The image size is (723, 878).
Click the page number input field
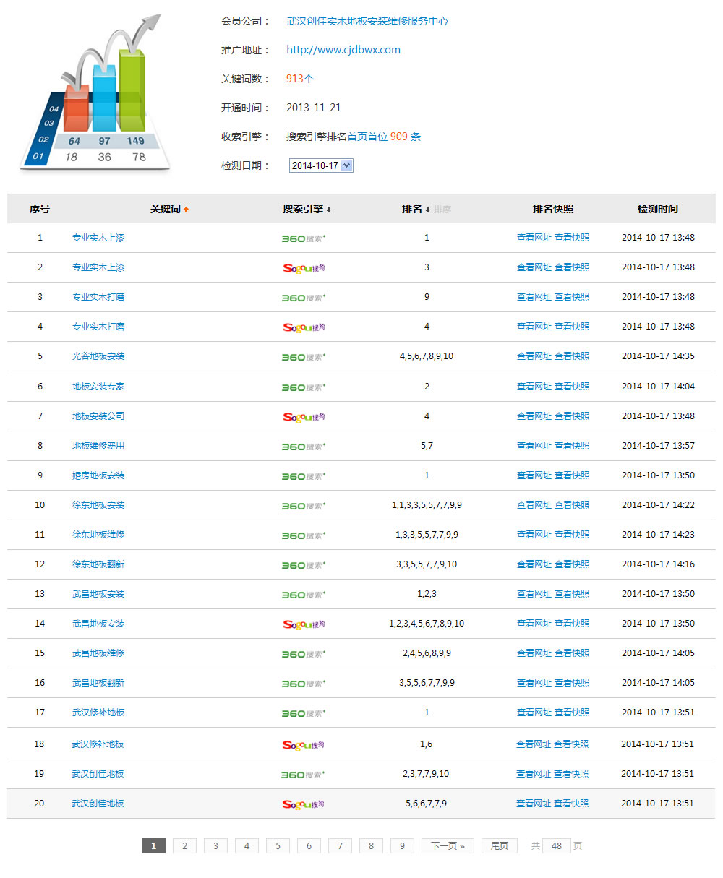point(556,845)
